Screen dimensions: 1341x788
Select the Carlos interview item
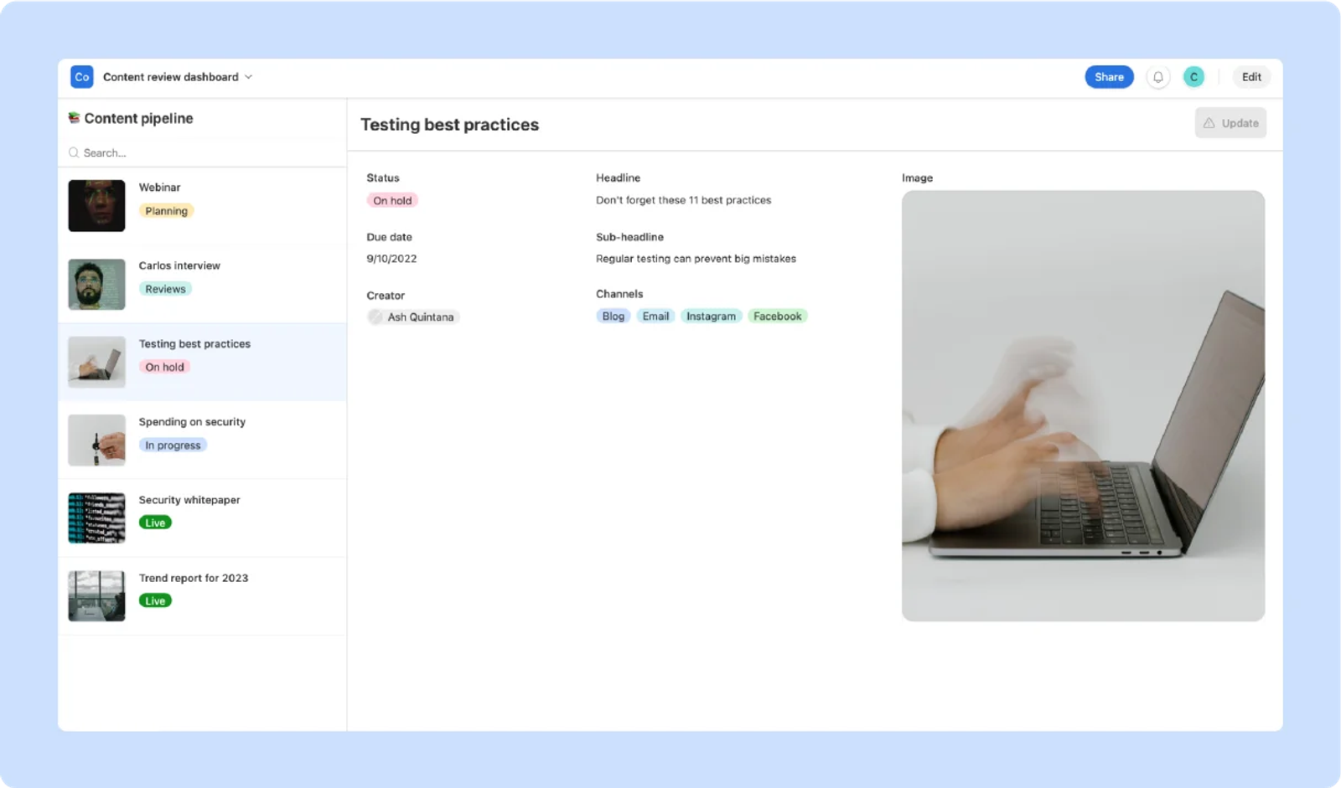(202, 284)
